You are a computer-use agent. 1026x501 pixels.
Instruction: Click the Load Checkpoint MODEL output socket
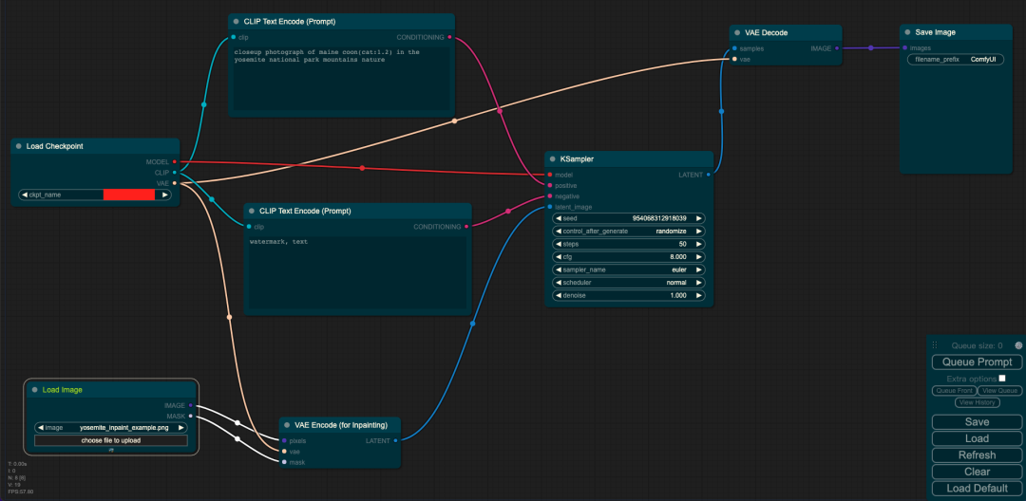pyautogui.click(x=174, y=161)
